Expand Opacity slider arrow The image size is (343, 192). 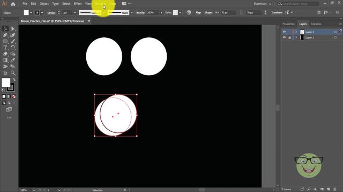(x=161, y=13)
